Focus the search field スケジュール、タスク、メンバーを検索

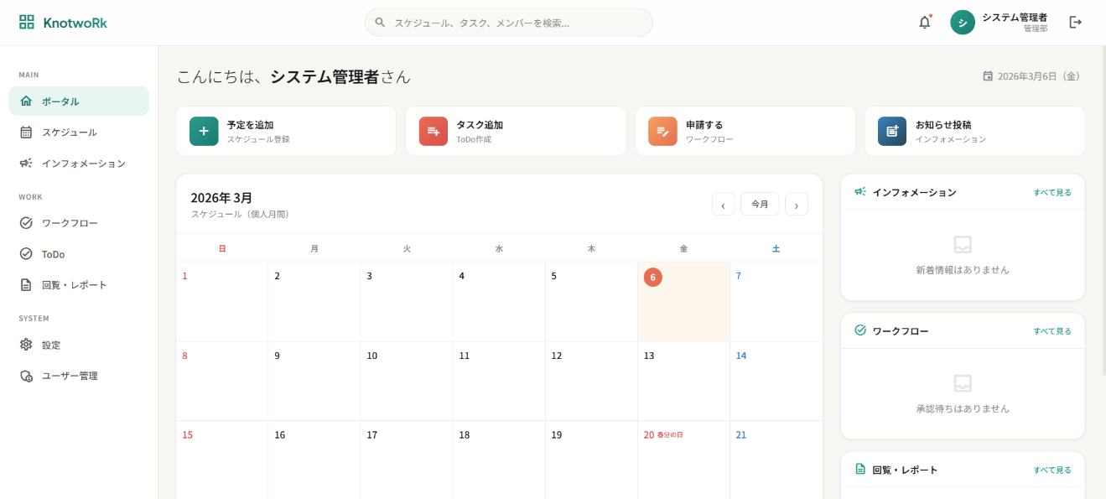[x=508, y=23]
